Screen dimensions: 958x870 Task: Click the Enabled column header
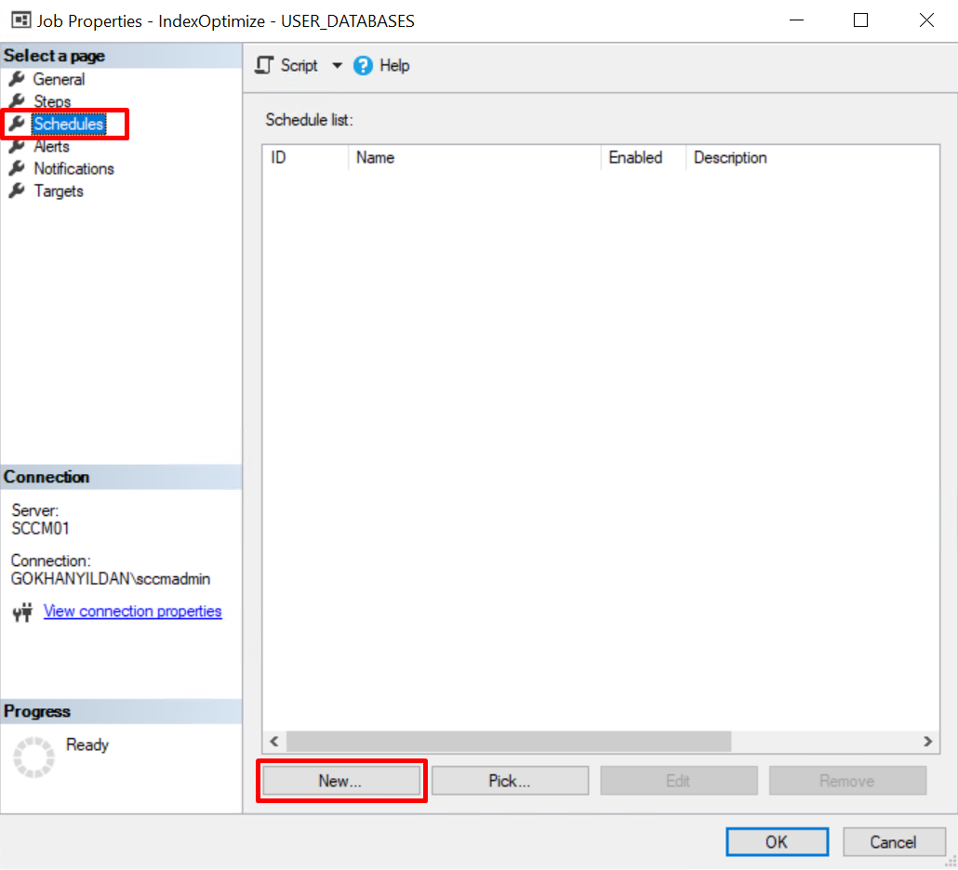point(644,157)
